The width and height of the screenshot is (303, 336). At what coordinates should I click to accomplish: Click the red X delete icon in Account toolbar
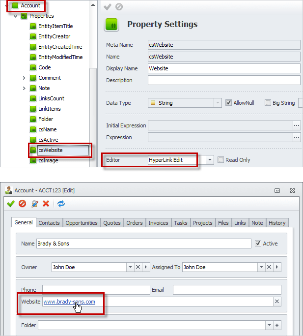[x=46, y=203]
